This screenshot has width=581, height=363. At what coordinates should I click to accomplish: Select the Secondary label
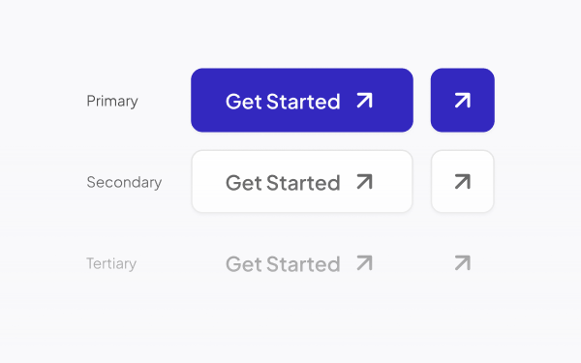[124, 182]
